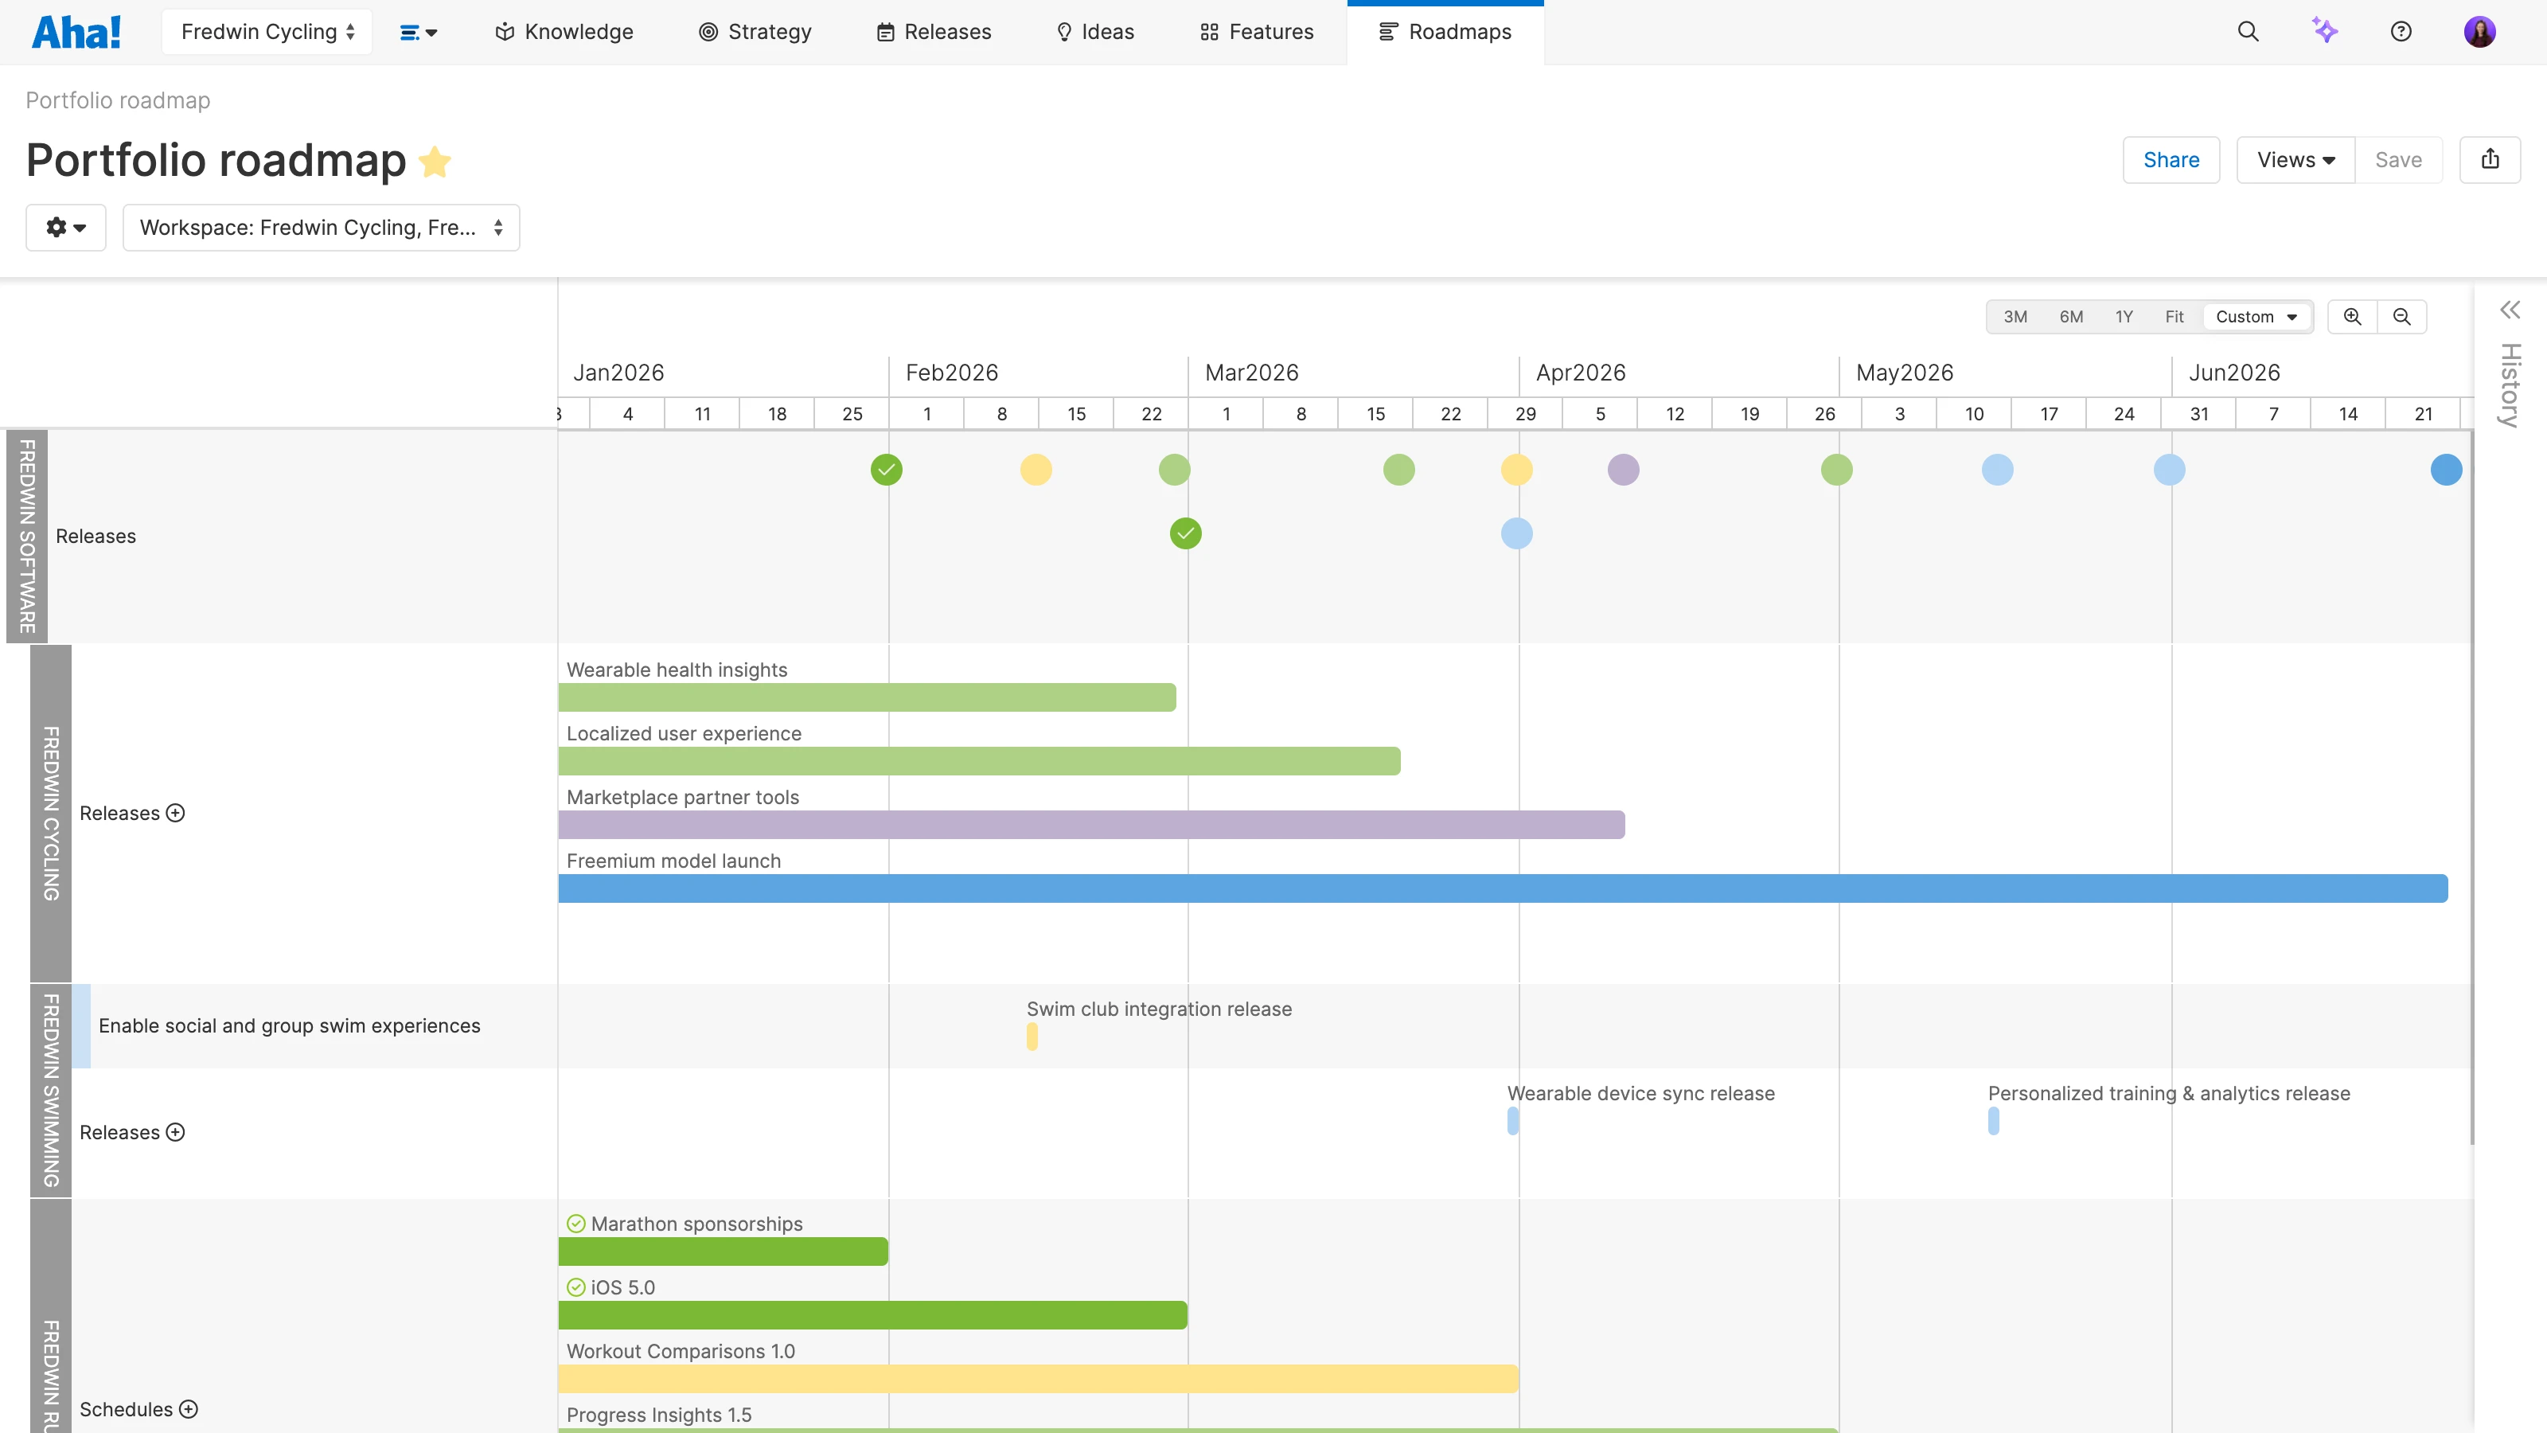This screenshot has height=1433, width=2547.
Task: Click the user avatar profile picture
Action: click(x=2482, y=31)
